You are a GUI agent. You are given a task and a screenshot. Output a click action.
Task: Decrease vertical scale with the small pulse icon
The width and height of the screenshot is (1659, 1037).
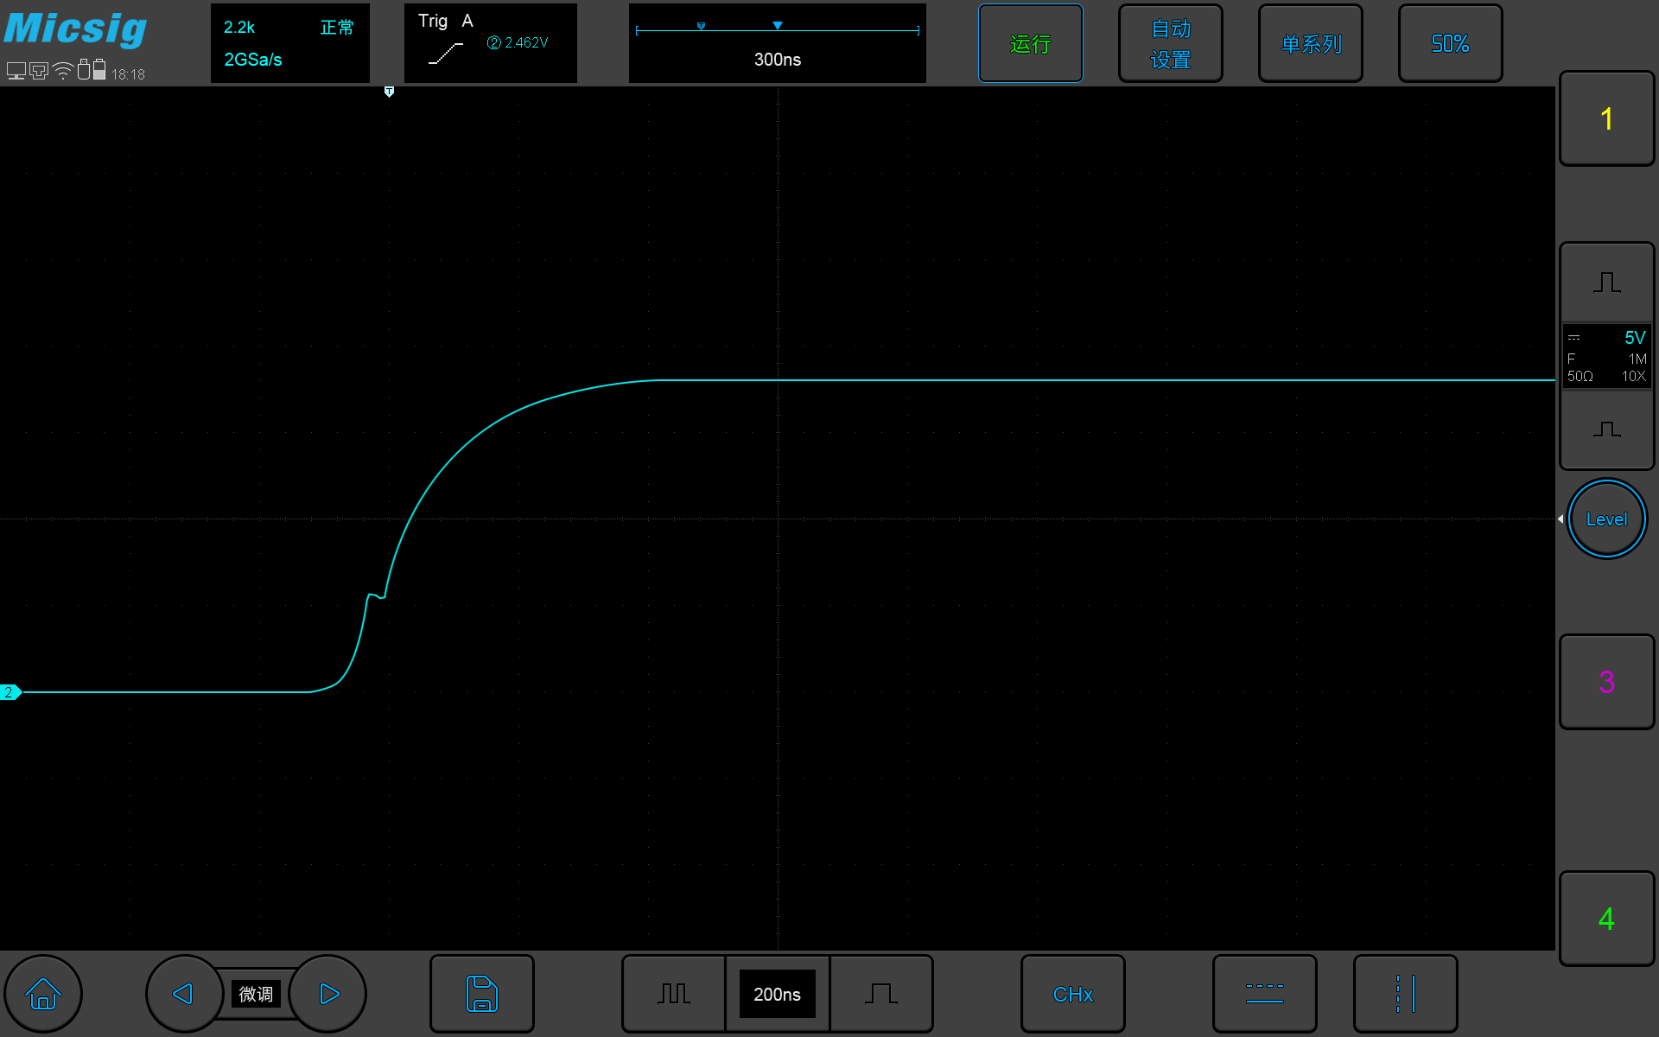(x=1607, y=429)
